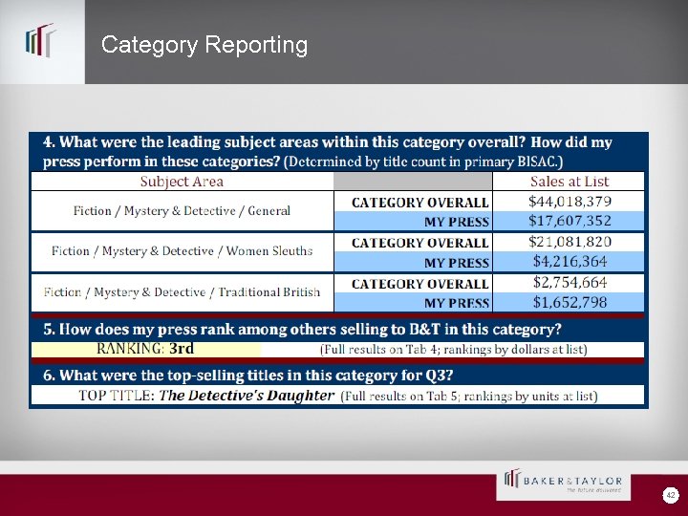The height and width of the screenshot is (516, 688).
Task: Select 'Fiction / Mystery & Detective / Women Sleuths' row
Action: click(x=183, y=251)
